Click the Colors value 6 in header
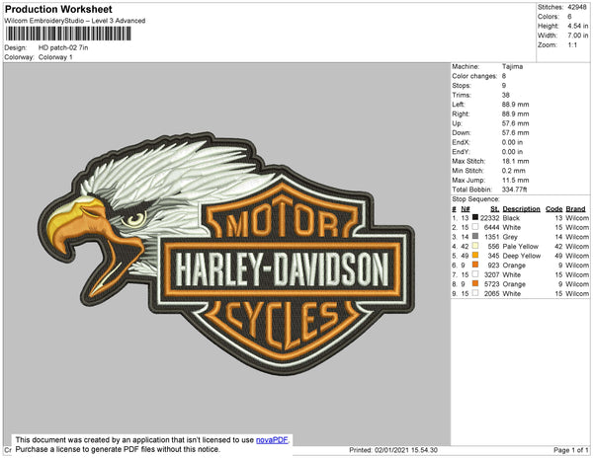This screenshot has width=593, height=458. click(569, 17)
